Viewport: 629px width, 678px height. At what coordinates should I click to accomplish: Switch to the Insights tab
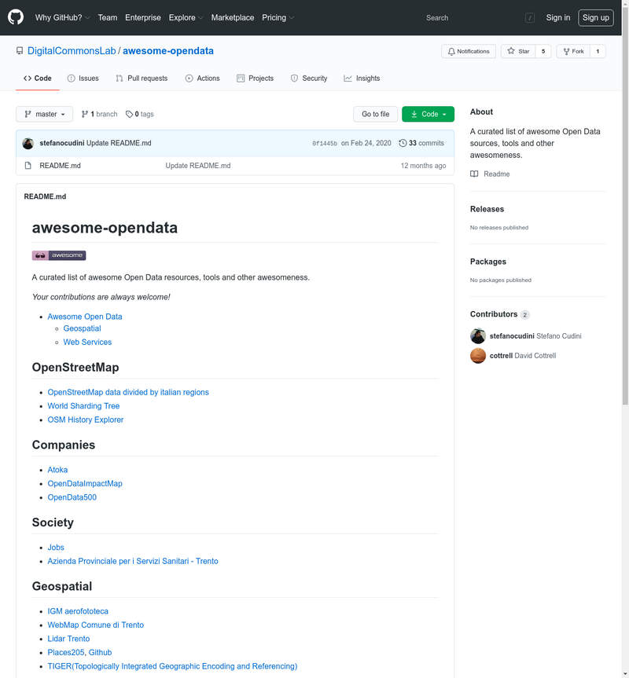point(362,79)
